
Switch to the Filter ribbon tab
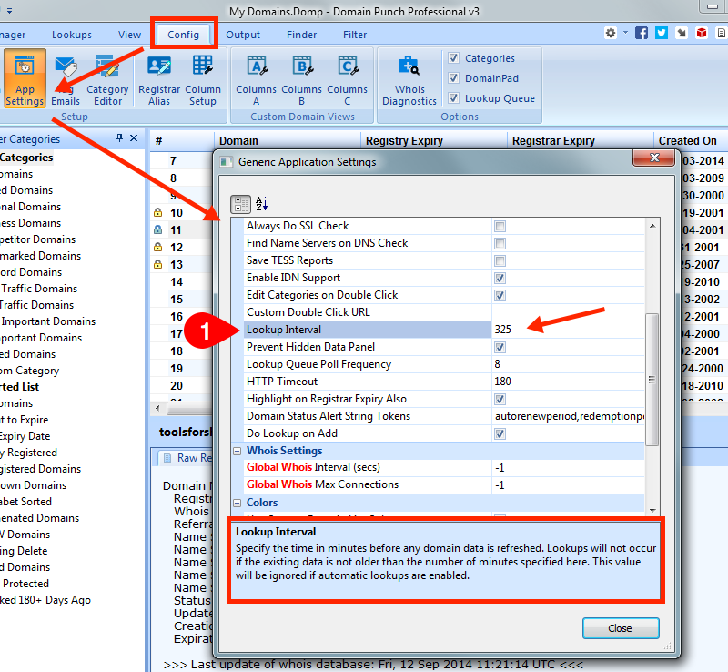tap(355, 35)
